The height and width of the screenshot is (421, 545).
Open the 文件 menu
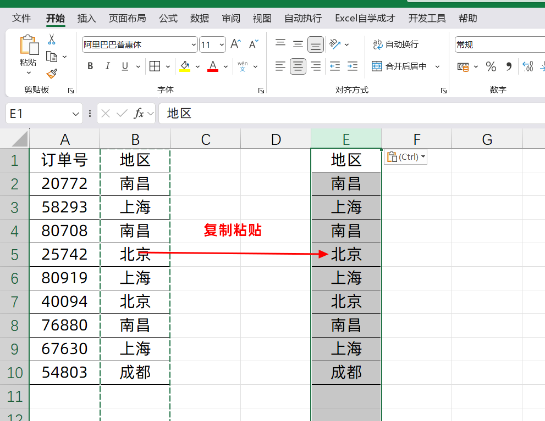[21, 18]
